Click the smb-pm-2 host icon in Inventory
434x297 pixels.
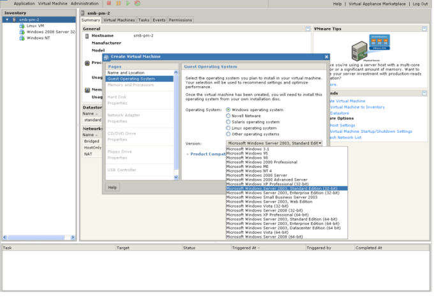click(x=15, y=20)
